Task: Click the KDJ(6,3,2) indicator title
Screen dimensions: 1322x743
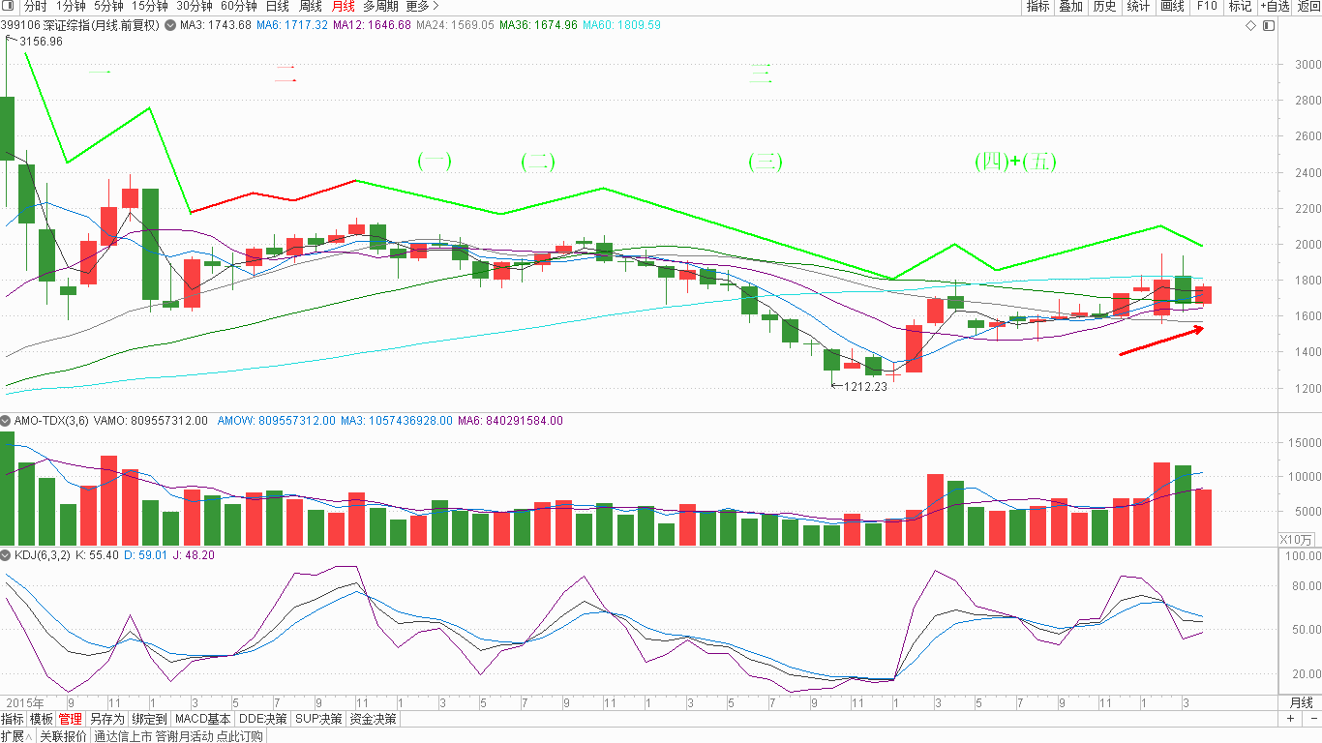Action: [x=43, y=556]
